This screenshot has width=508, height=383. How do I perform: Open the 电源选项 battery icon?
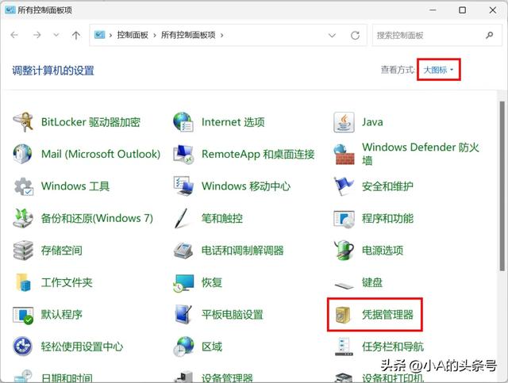344,250
